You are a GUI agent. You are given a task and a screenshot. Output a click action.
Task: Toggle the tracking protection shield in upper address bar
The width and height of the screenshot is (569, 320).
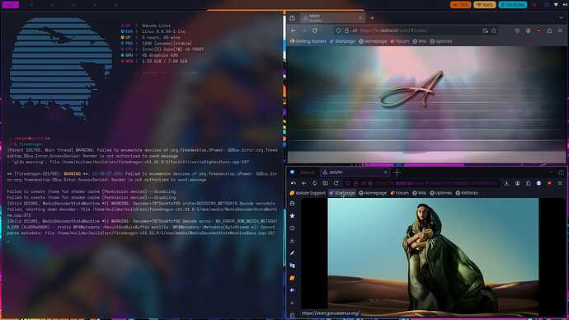pyautogui.click(x=338, y=31)
